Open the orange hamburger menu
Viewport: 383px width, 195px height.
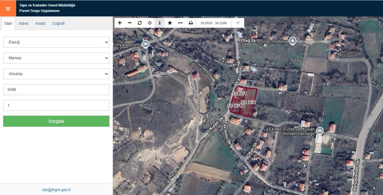click(x=8, y=8)
